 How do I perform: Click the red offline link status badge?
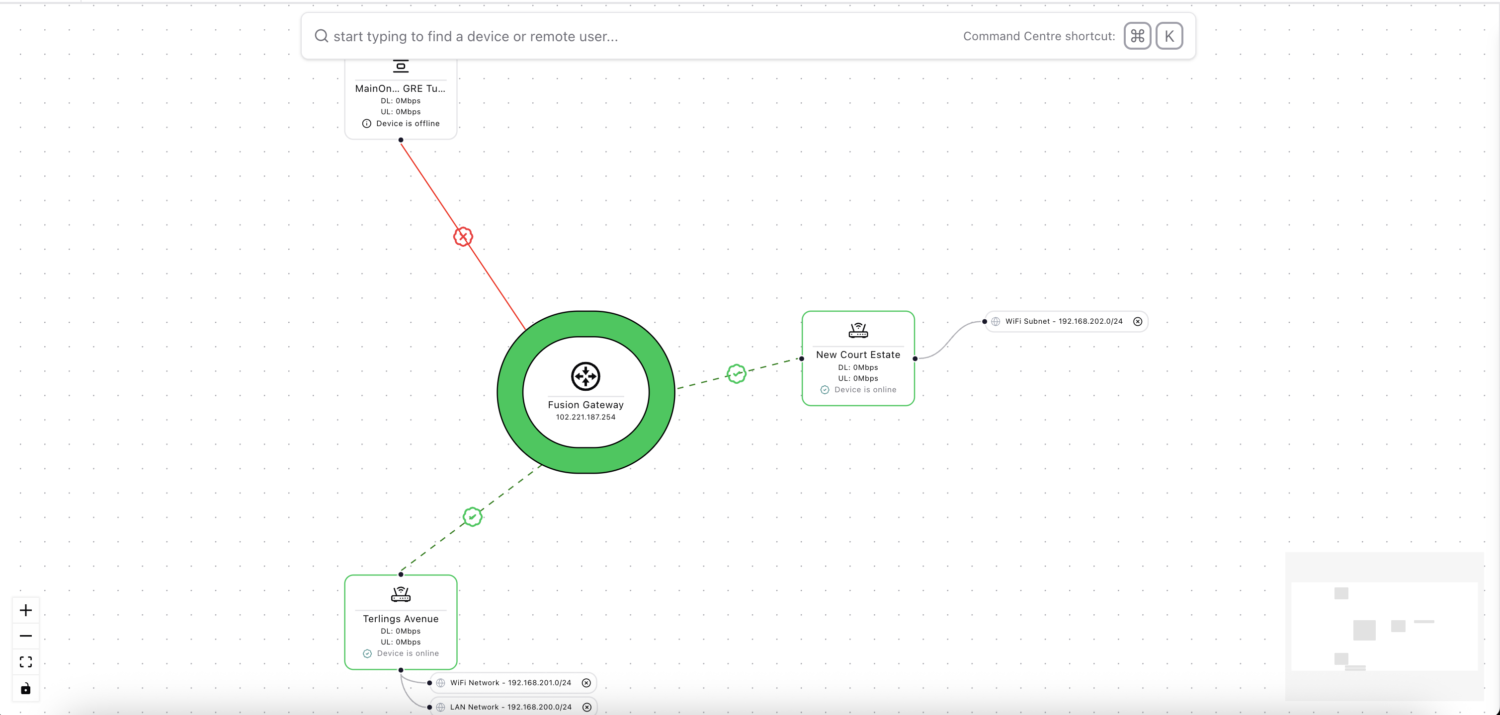tap(463, 236)
